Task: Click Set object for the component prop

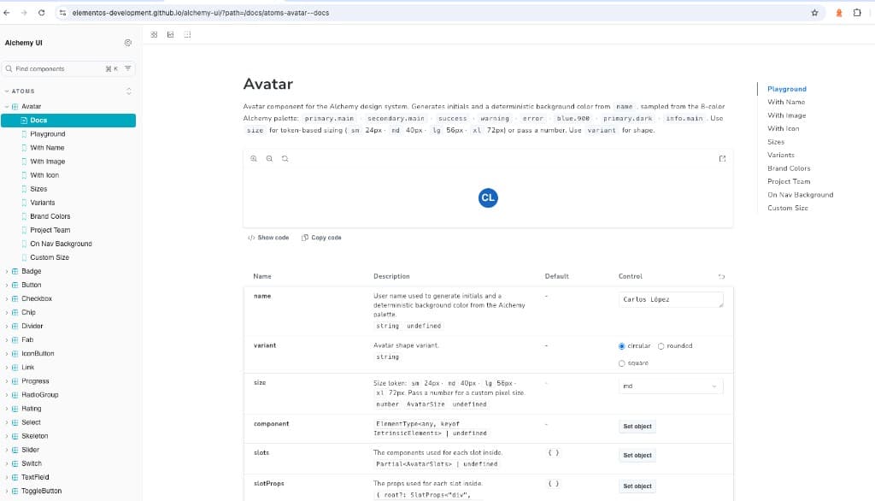Action: (x=637, y=426)
